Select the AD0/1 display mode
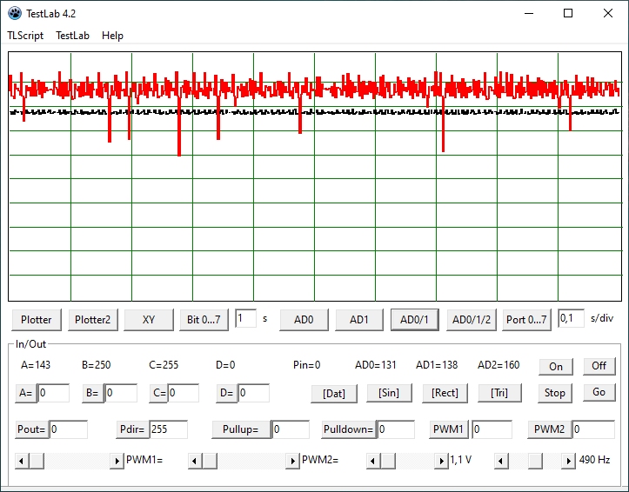The width and height of the screenshot is (629, 492). point(414,320)
